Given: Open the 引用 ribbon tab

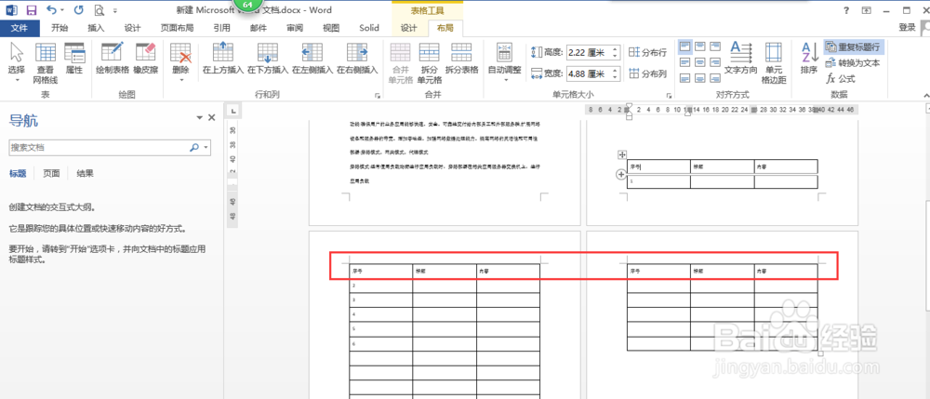Looking at the screenshot, I should pyautogui.click(x=222, y=28).
